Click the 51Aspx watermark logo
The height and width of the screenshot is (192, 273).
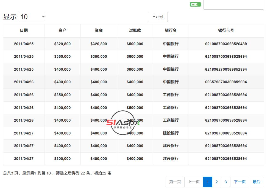tap(123, 123)
